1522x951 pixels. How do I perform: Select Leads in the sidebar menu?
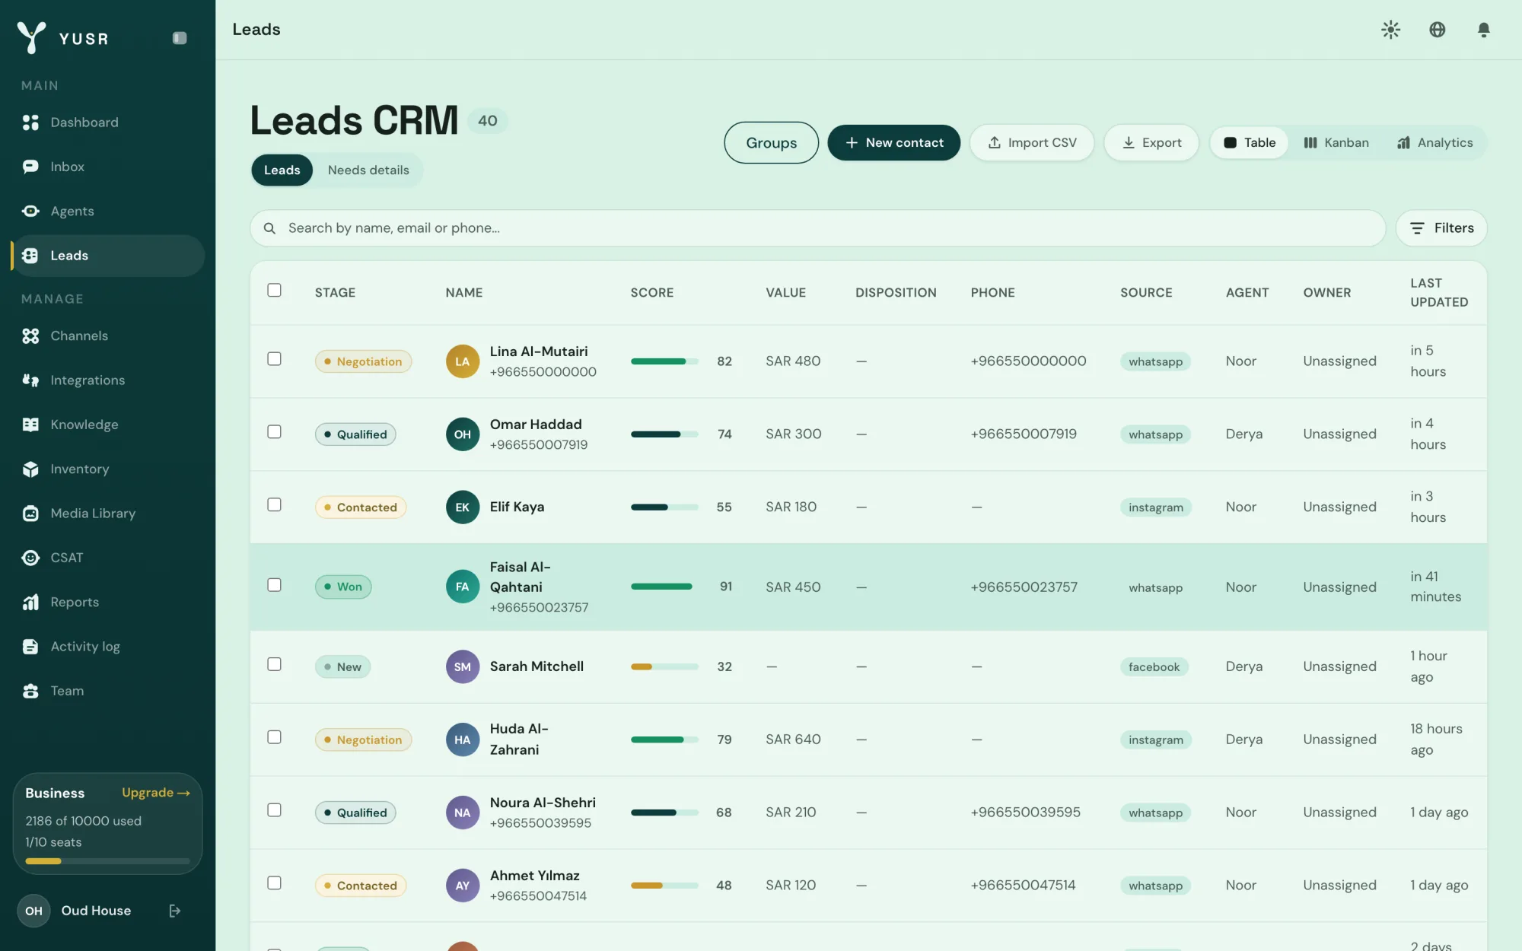[107, 256]
